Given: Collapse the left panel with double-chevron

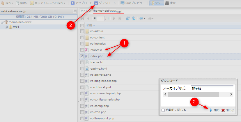Looking at the screenshot, I should click(75, 11).
